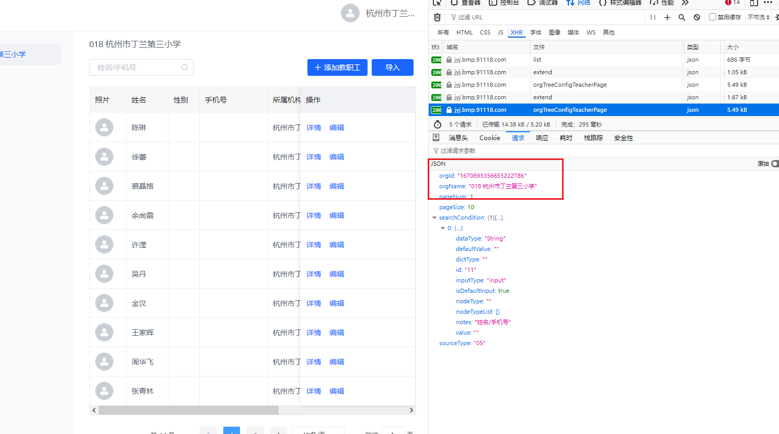Select the HTML filter tab
Viewport: 779px width, 434px height.
(x=464, y=32)
